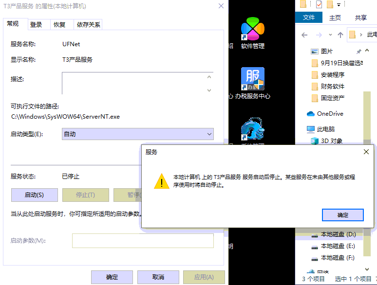The height and width of the screenshot is (285, 377).
Task: Click the 本地磁盘 (E:) drive icon
Action: (315, 247)
